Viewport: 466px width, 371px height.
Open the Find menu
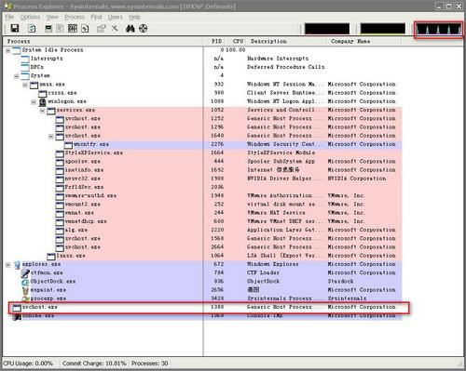pos(96,17)
